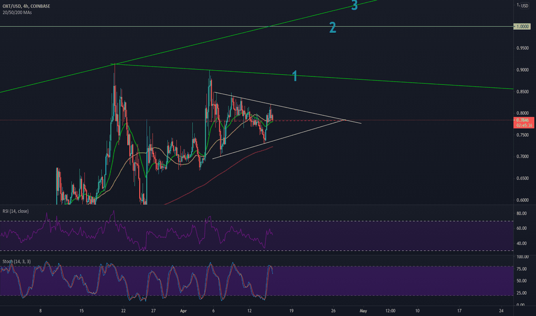Click the 12:00 label on time axis
Image resolution: width=536 pixels, height=316 pixels.
coord(390,310)
